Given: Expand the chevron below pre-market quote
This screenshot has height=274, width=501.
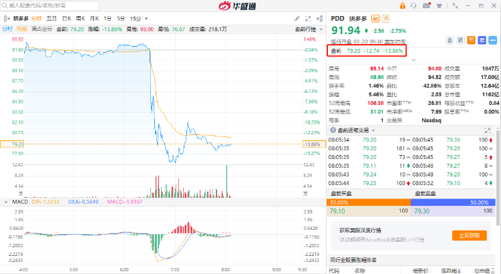Looking at the screenshot, I should tap(413, 60).
